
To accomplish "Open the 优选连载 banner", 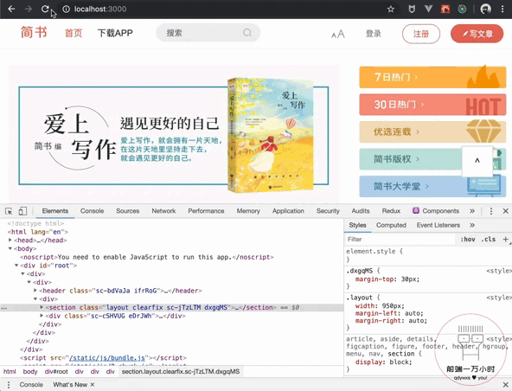I will click(x=432, y=131).
